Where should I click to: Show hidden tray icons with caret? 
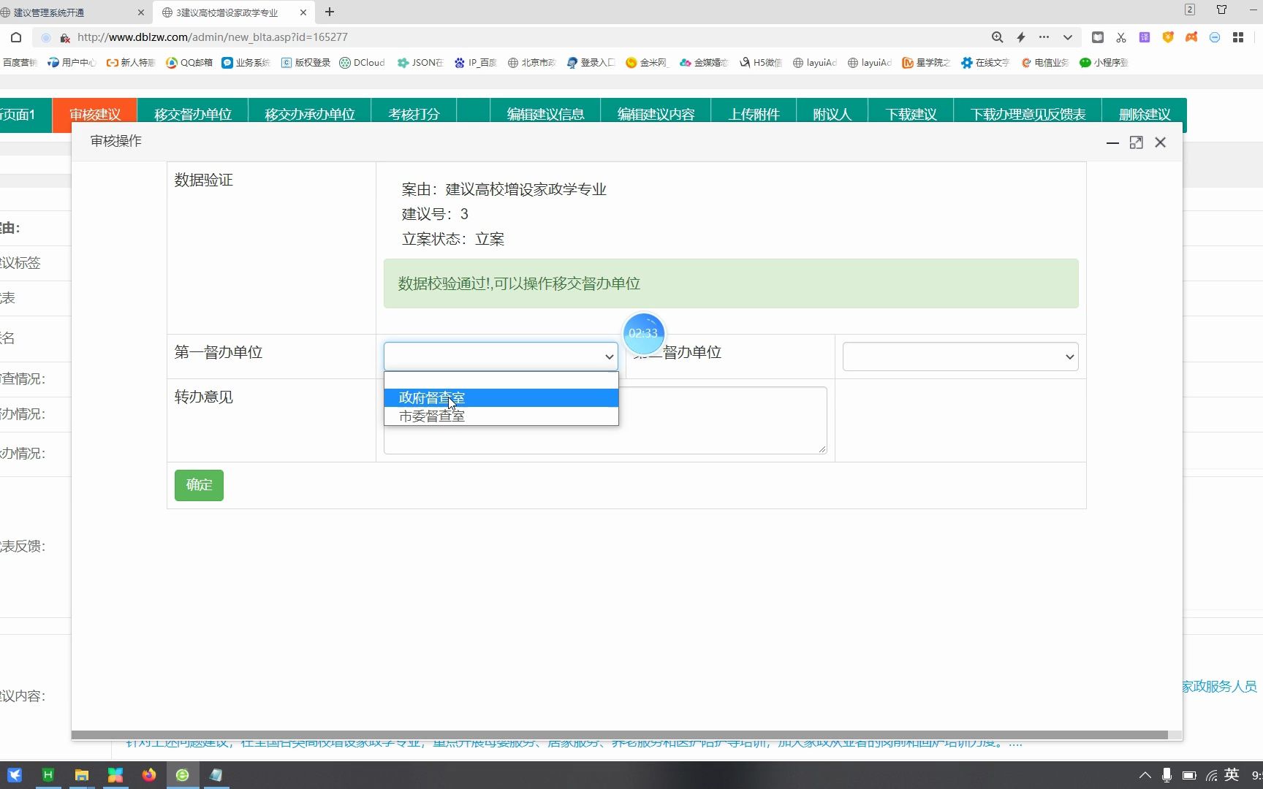click(x=1145, y=775)
